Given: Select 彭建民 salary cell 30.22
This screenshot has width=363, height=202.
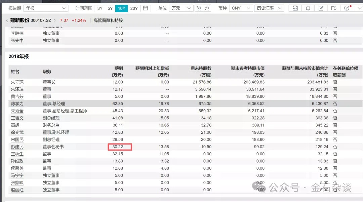Looking at the screenshot, I should pyautogui.click(x=118, y=147).
